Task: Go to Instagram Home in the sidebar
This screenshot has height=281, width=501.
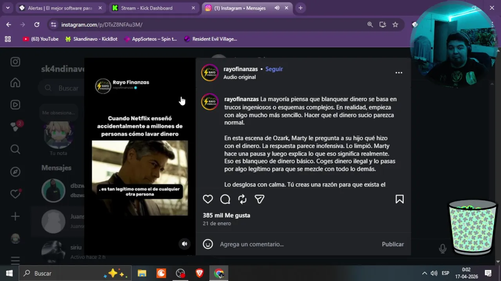Action: (15, 83)
